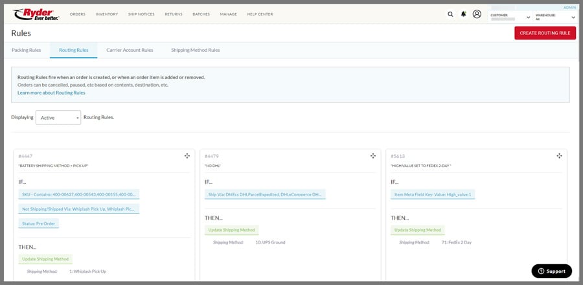The height and width of the screenshot is (285, 583).
Task: Open the Active display filter dropdown
Action: [58, 117]
